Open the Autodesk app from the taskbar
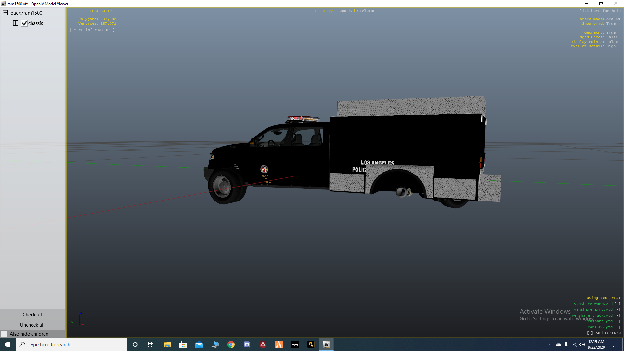 (263, 344)
